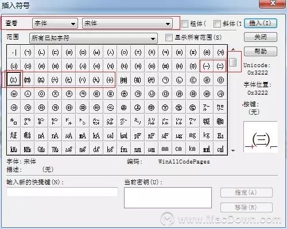Select the Hz unit symbol

tap(220, 135)
